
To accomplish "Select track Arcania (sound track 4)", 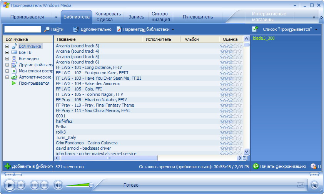I will point(77,51).
